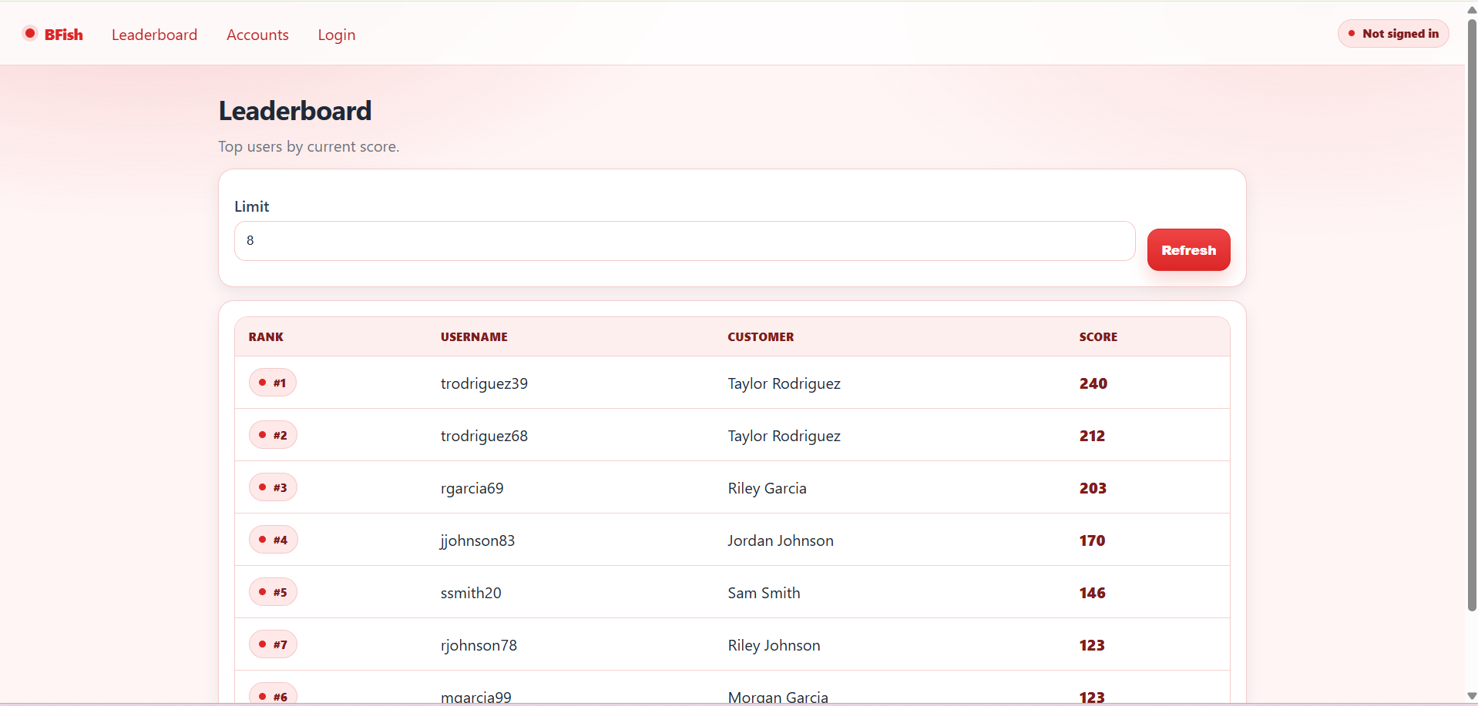Select username trodriguez39
1478x706 pixels.
pyautogui.click(x=484, y=383)
